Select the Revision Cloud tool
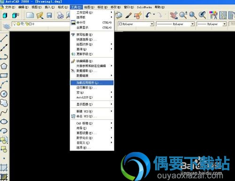This screenshot has height=181, width=235. tap(4, 103)
